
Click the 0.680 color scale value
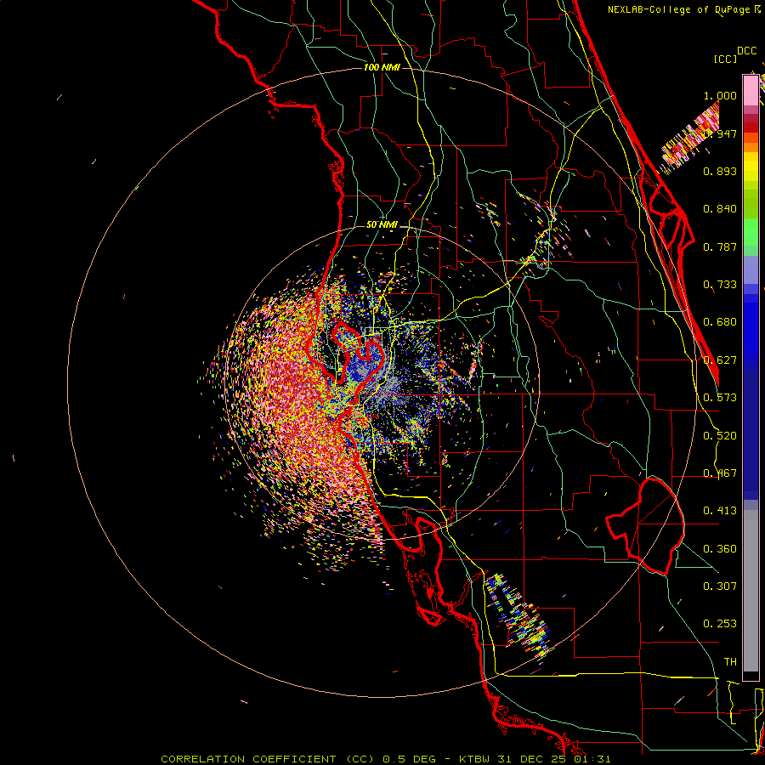(x=720, y=322)
